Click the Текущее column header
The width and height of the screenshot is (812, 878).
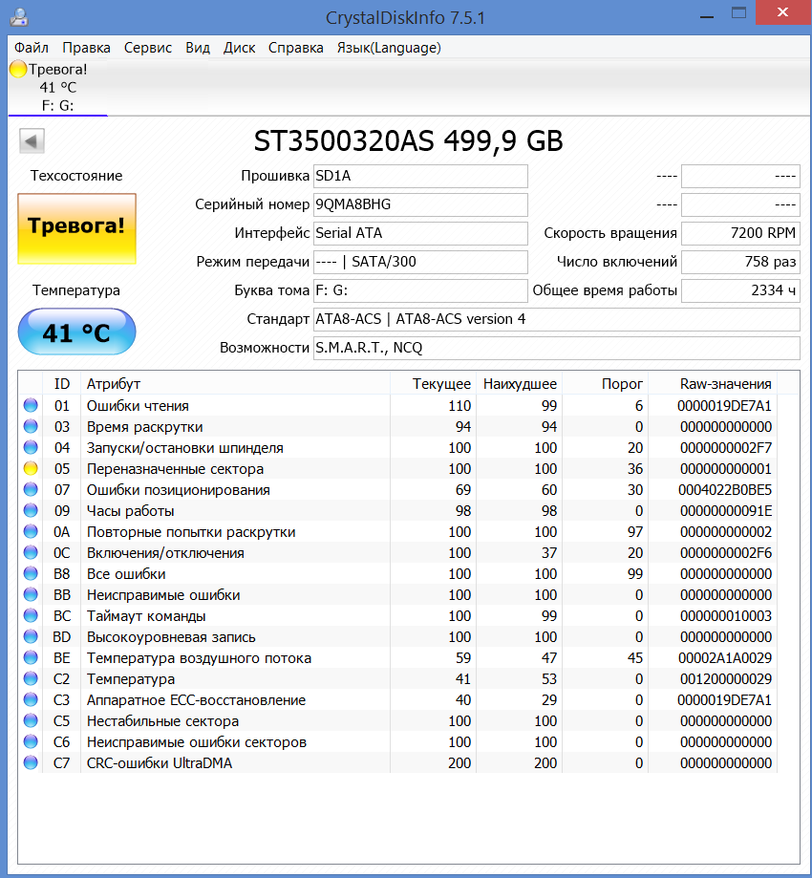point(434,383)
